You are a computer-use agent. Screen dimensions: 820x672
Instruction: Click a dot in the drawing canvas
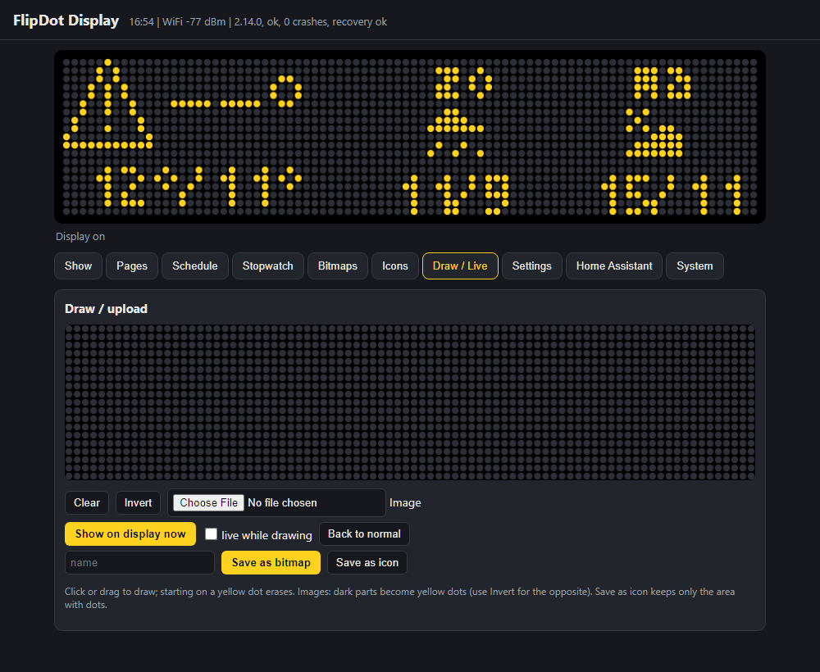410,402
